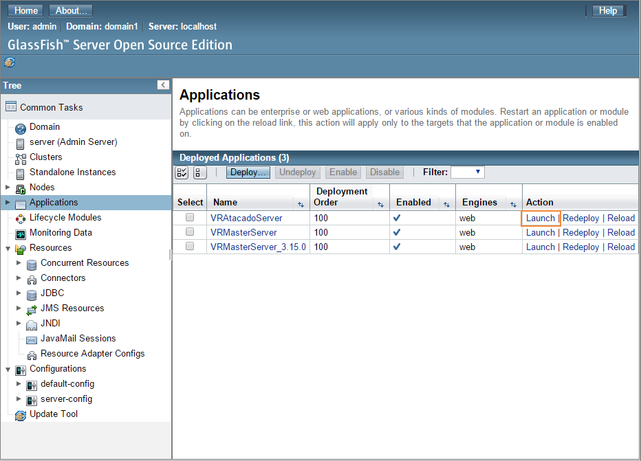Image resolution: width=641 pixels, height=461 pixels.
Task: Click the server-config icon
Action: tap(32, 401)
